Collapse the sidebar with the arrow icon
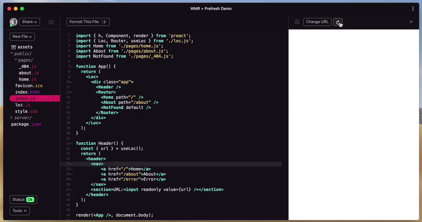422x222 pixels. tap(51, 22)
